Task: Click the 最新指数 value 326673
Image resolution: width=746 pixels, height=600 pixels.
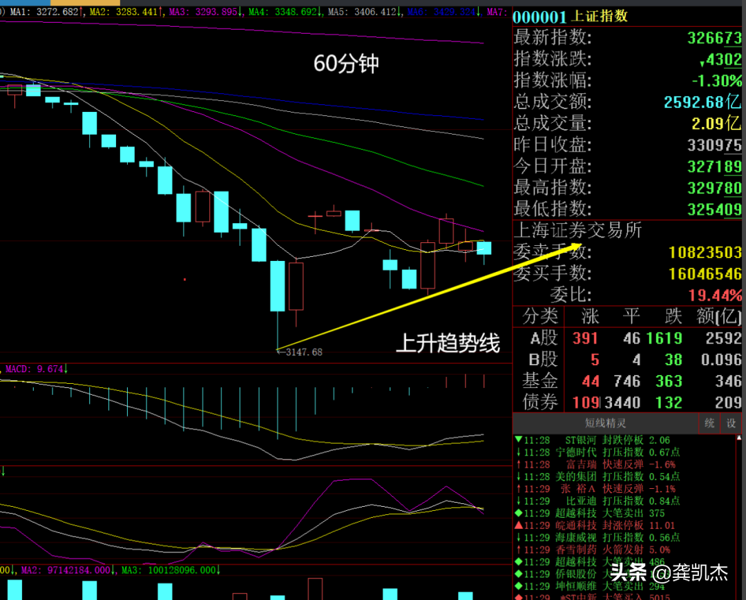Action: click(714, 37)
